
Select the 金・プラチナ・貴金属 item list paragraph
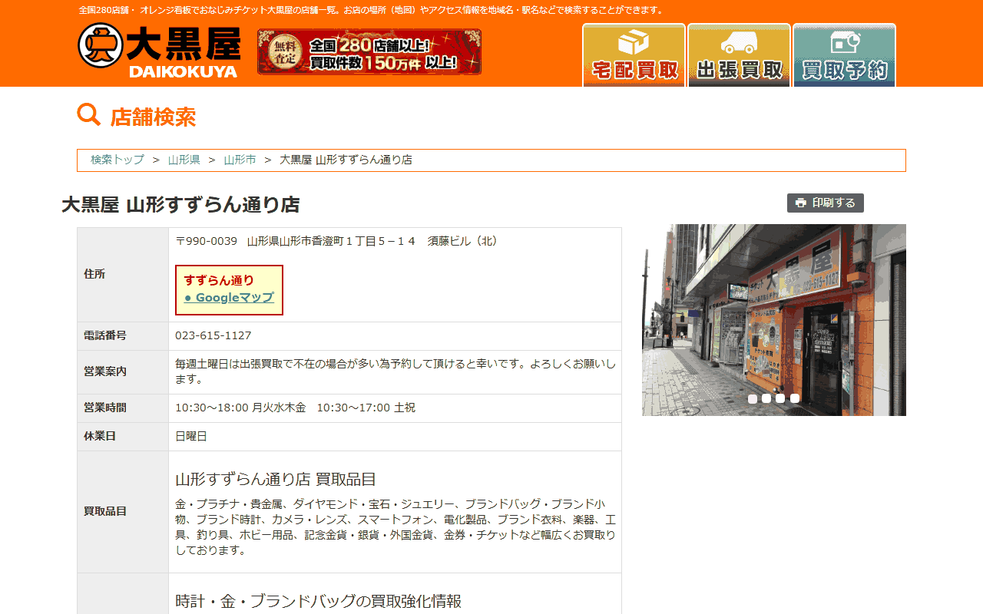click(396, 527)
